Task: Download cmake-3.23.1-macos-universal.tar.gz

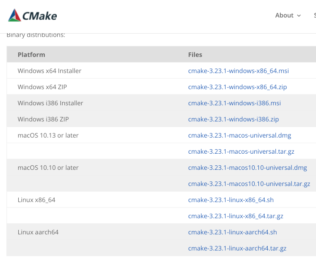Action: (x=241, y=152)
